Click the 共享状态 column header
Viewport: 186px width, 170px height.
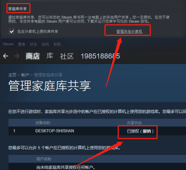click(134, 123)
